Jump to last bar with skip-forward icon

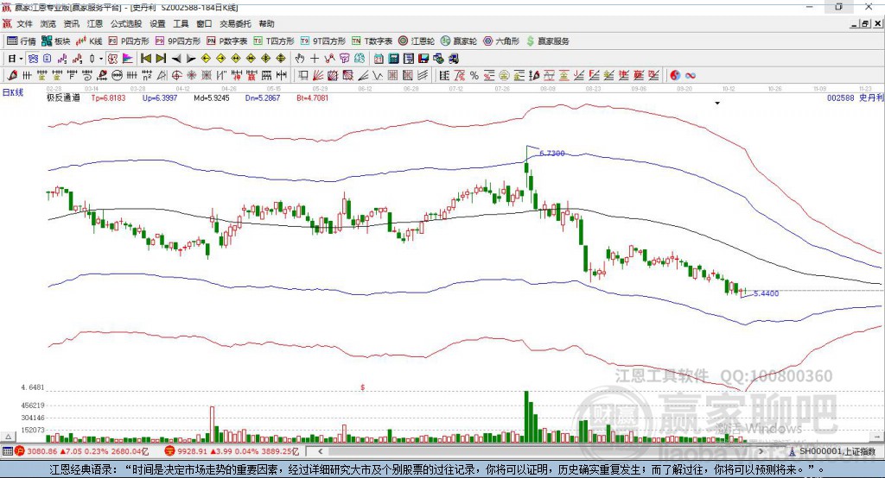[x=161, y=59]
